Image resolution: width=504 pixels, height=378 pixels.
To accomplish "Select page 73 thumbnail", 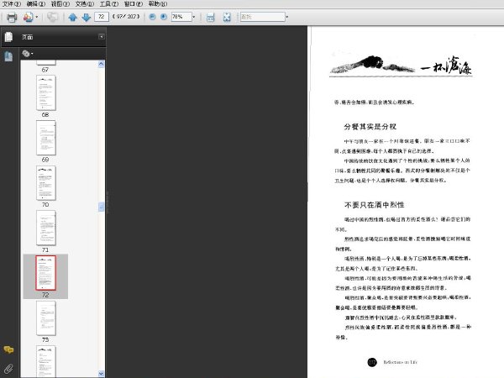I will [46, 318].
